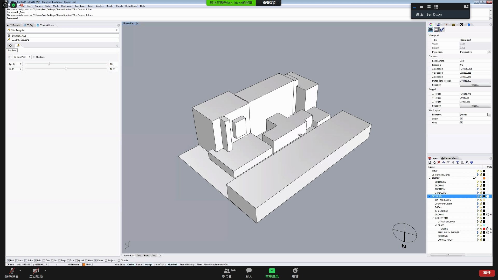Open the Analyze menu

coord(100,6)
